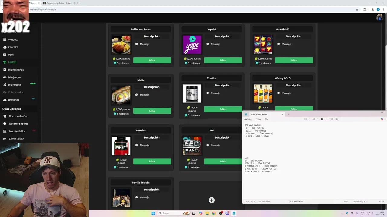
Task: Edit the Atlantic100 reward
Action: pos(294,60)
